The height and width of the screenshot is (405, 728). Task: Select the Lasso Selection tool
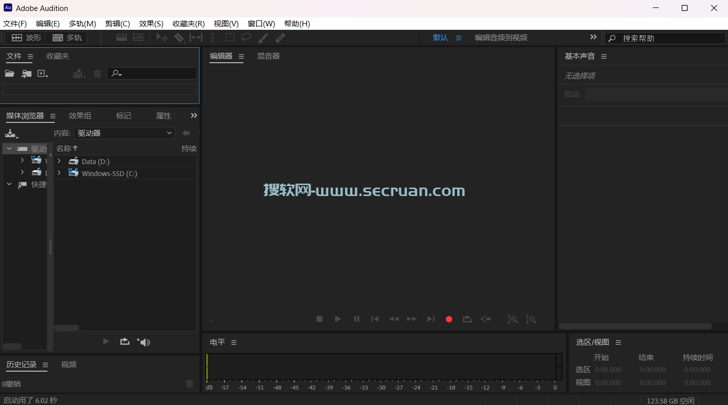tap(246, 38)
